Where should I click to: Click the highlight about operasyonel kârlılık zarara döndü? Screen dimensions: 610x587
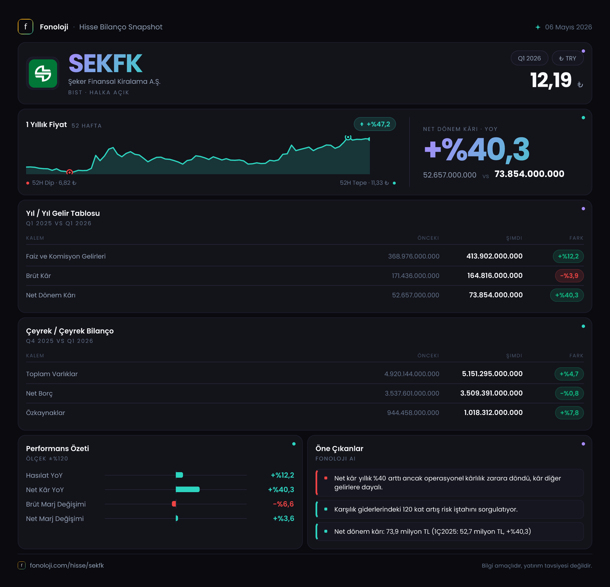449,483
